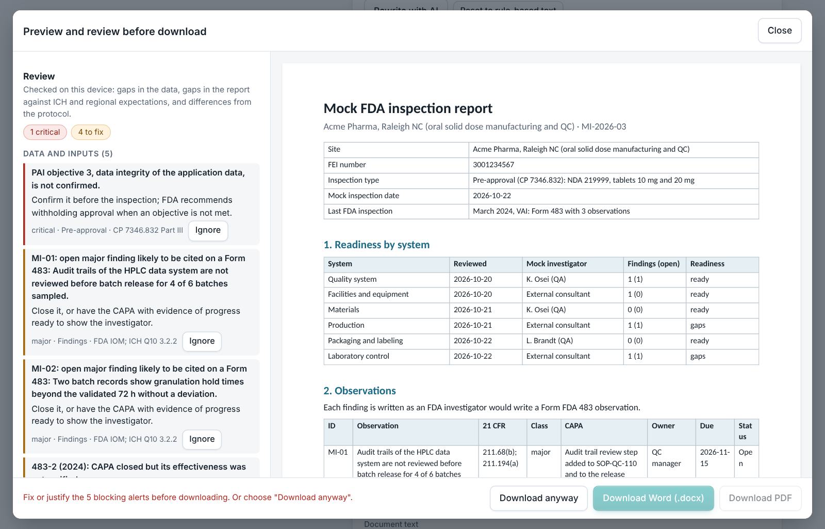
Task: Click the '4 to fix' badge
Action: [x=91, y=132]
